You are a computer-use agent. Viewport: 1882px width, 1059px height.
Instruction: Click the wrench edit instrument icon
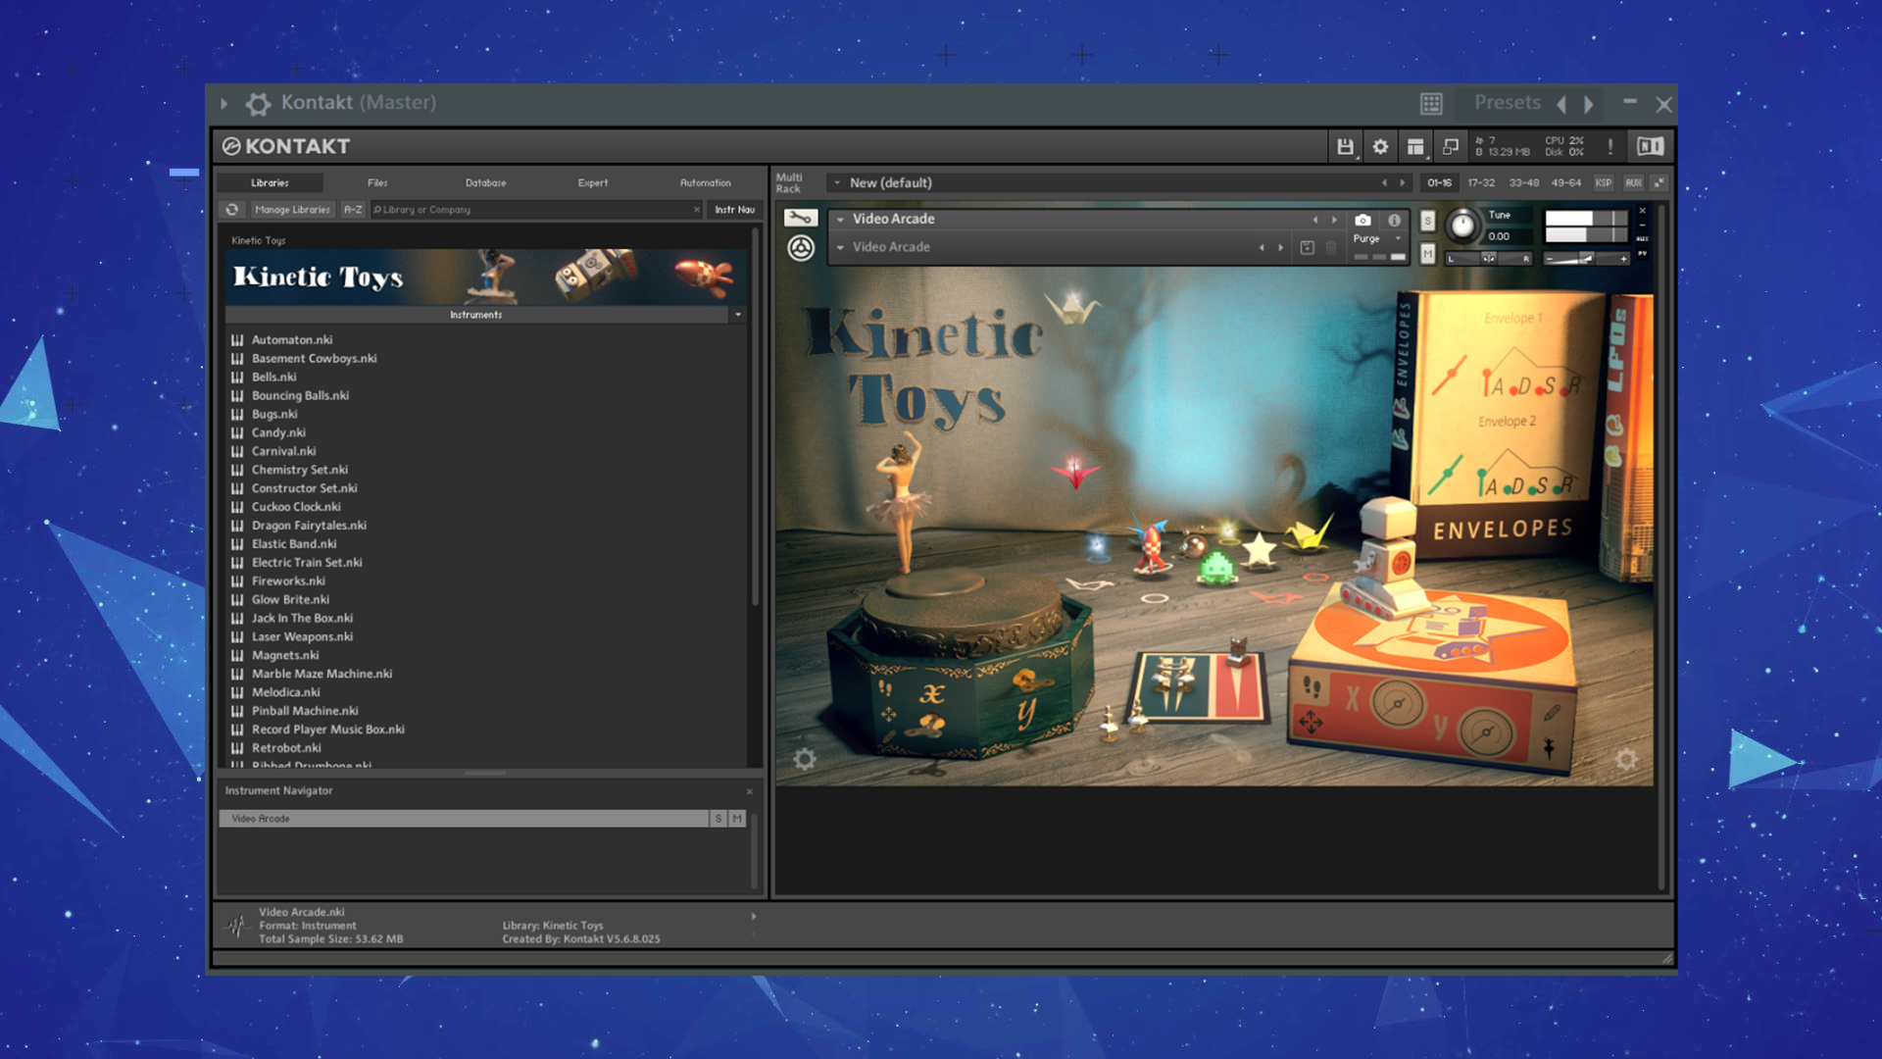coord(801,218)
